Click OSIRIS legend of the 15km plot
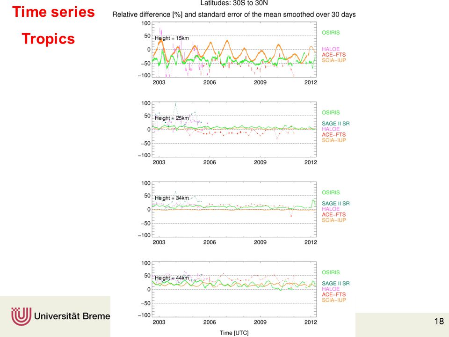This screenshot has width=449, height=337. coord(331,33)
